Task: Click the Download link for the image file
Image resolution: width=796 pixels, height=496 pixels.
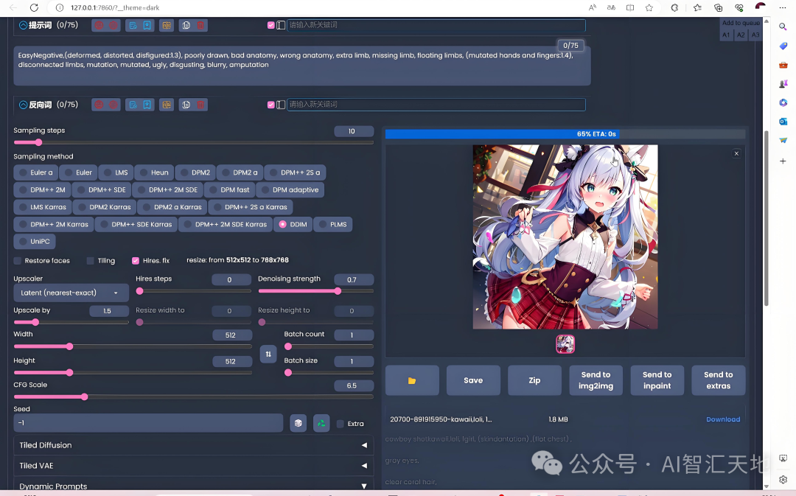Action: click(x=723, y=419)
